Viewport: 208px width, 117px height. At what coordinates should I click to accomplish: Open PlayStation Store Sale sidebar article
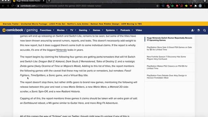coord(169,48)
